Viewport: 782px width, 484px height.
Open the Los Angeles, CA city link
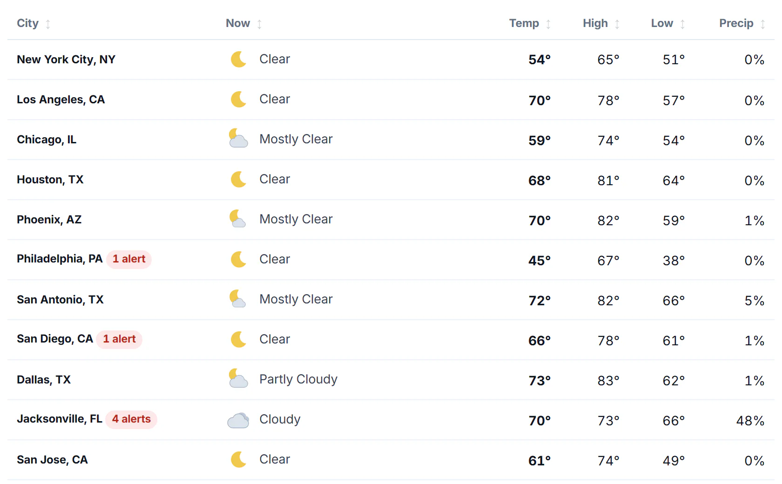pos(61,100)
